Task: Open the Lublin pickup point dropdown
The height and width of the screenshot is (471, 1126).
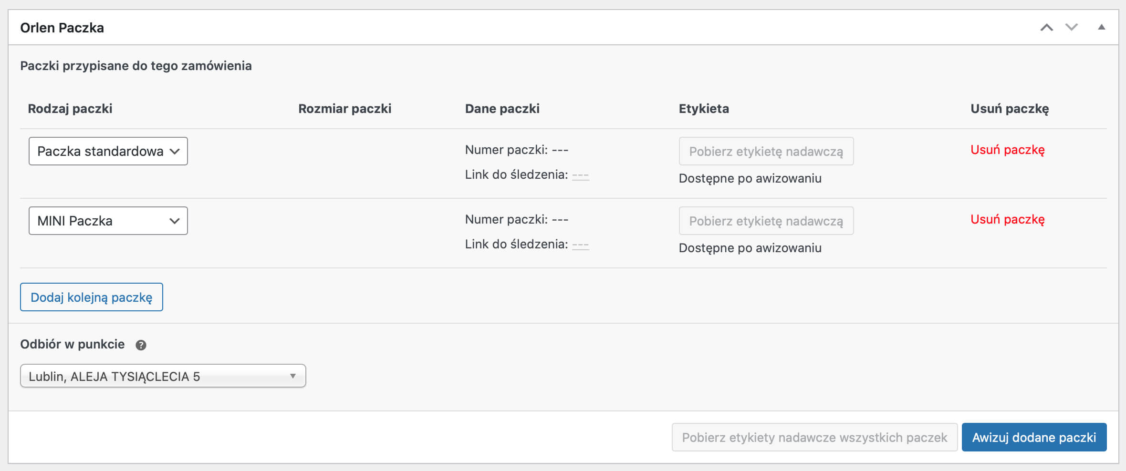Action: tap(163, 376)
